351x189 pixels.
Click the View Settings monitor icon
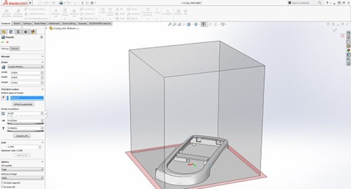(x=223, y=24)
